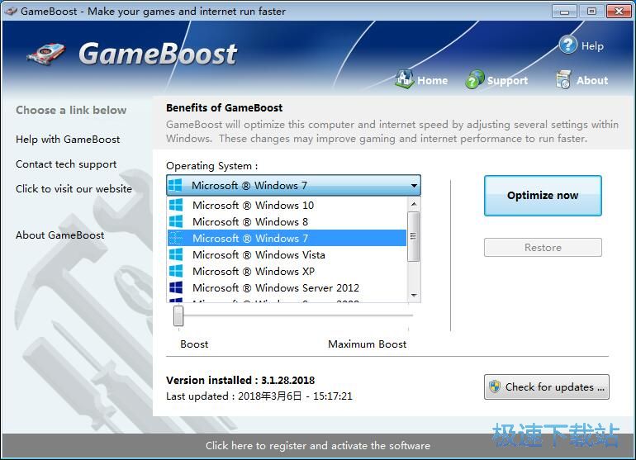Click the Home house icon
Image resolution: width=636 pixels, height=460 pixels.
(404, 79)
